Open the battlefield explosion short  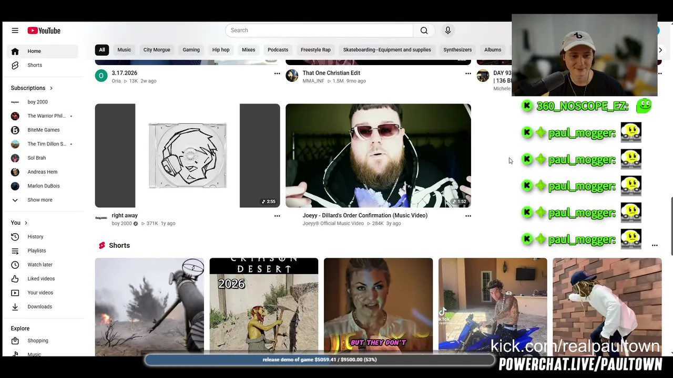tap(149, 306)
